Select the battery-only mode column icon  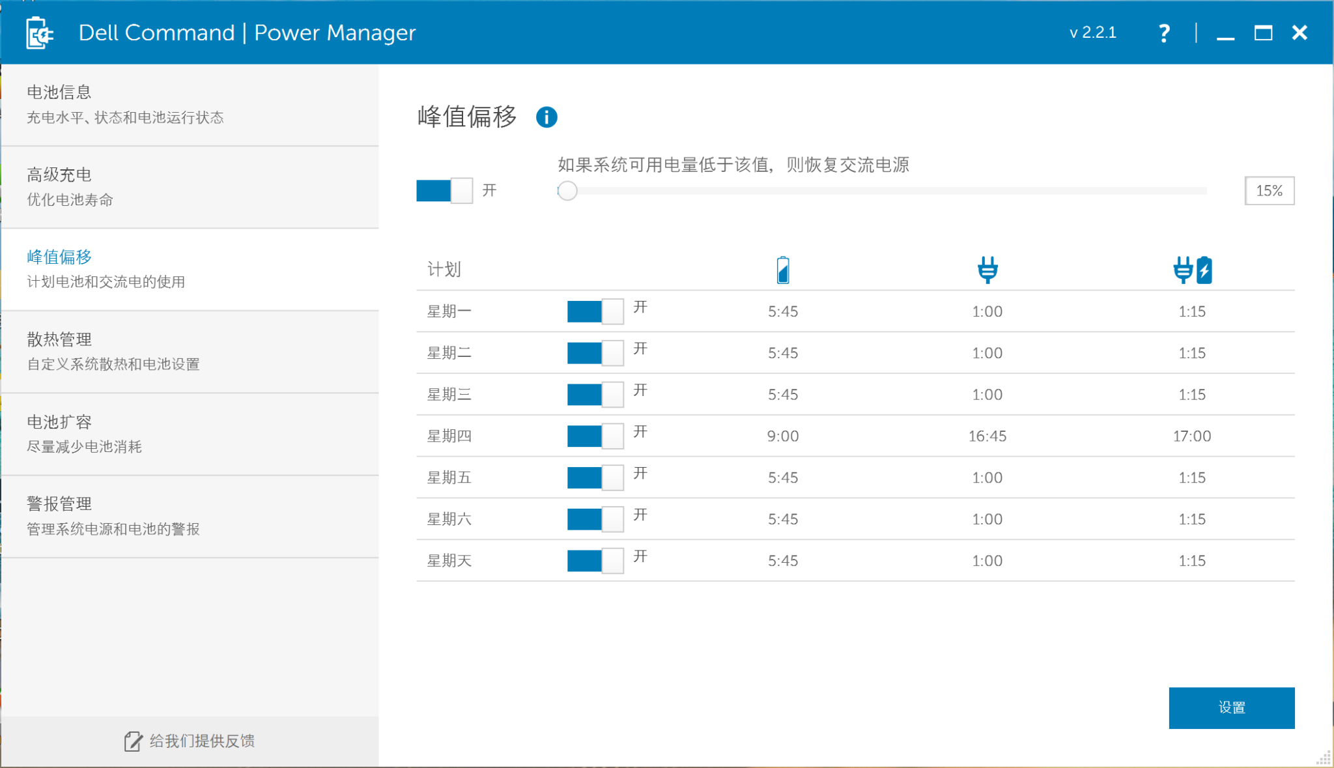pyautogui.click(x=784, y=269)
